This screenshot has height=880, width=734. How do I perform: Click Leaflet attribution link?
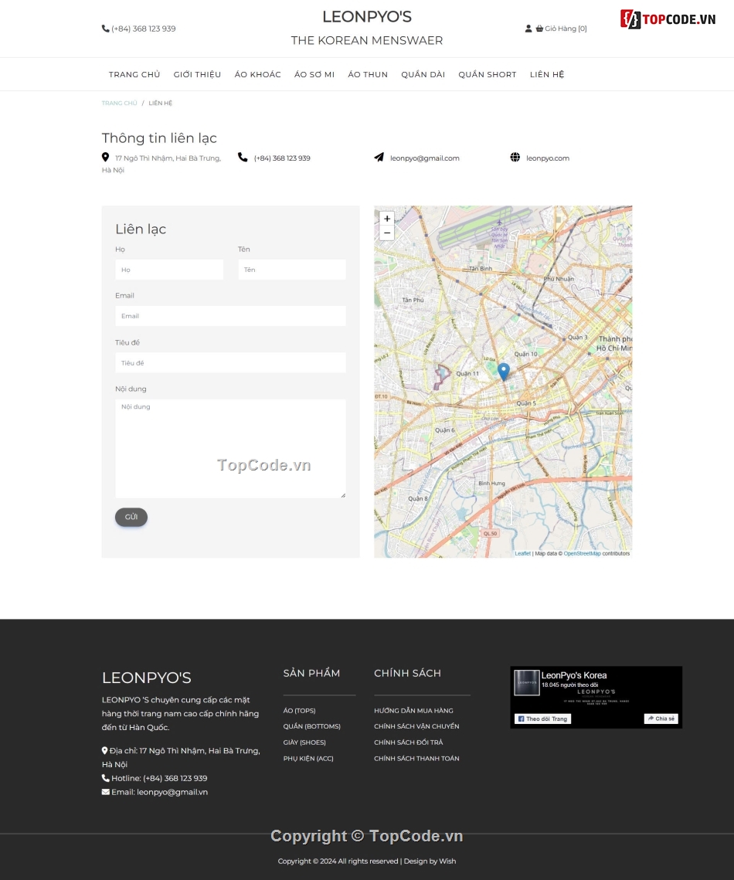point(522,553)
